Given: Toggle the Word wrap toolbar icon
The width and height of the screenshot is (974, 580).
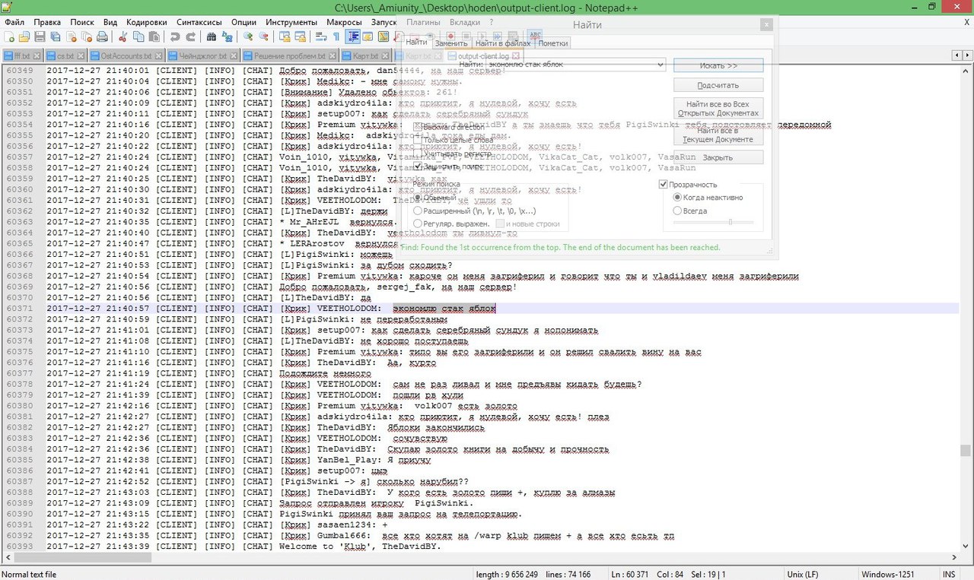Looking at the screenshot, I should (x=320, y=36).
